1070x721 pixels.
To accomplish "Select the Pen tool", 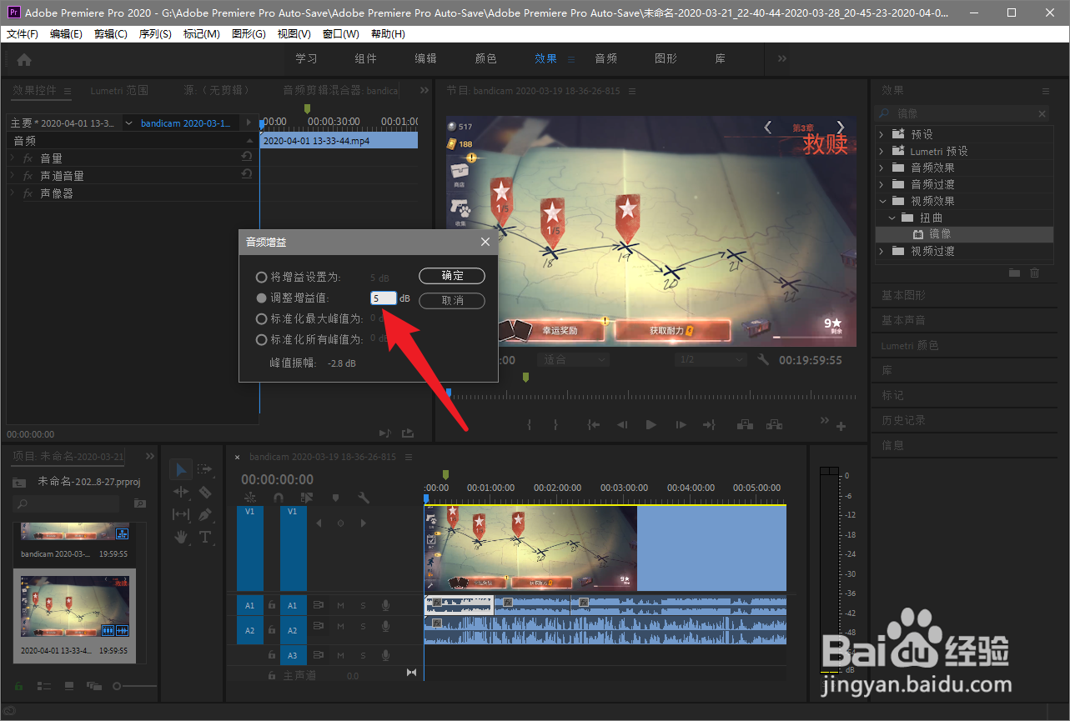I will (x=205, y=515).
